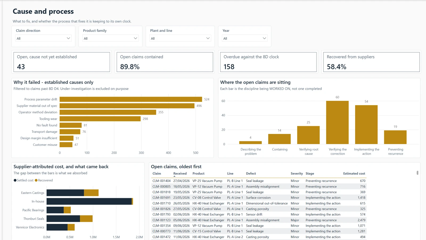Select the Operator method deviation bar
This screenshot has height=240, width=426.
tap(108, 112)
